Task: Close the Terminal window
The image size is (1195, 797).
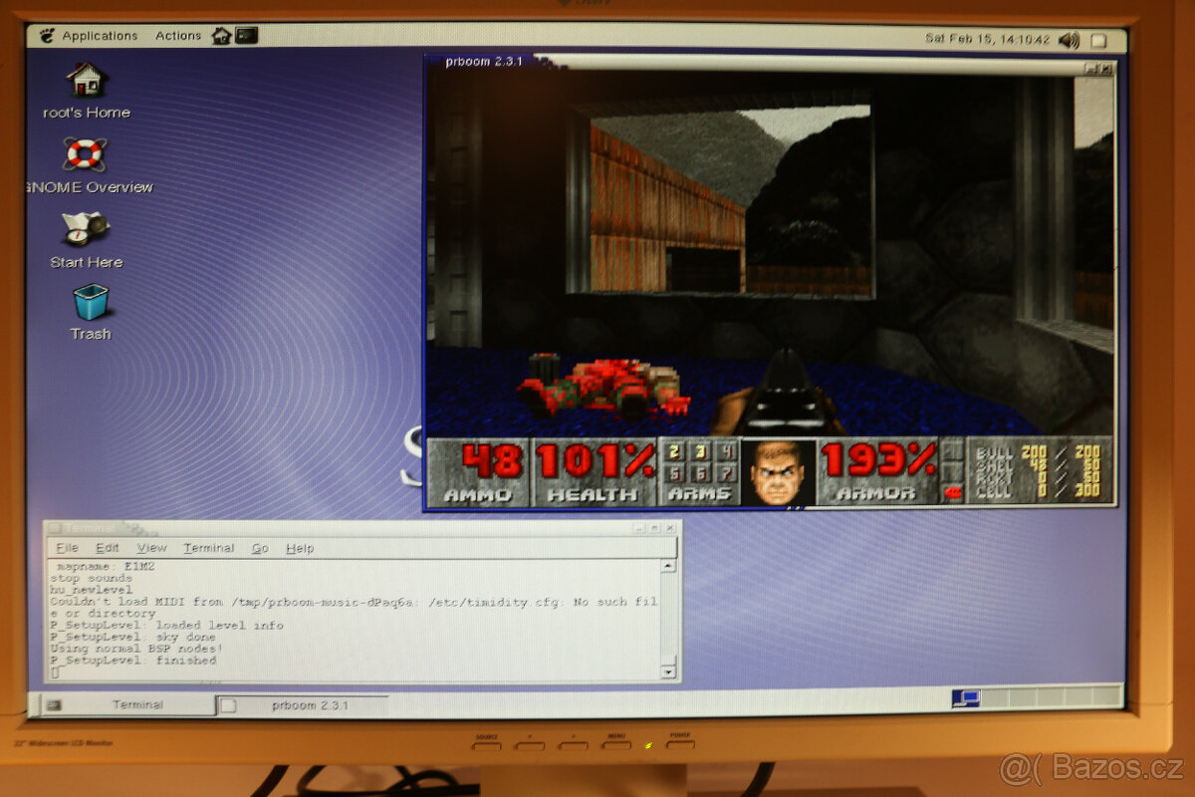Action: pos(669,528)
